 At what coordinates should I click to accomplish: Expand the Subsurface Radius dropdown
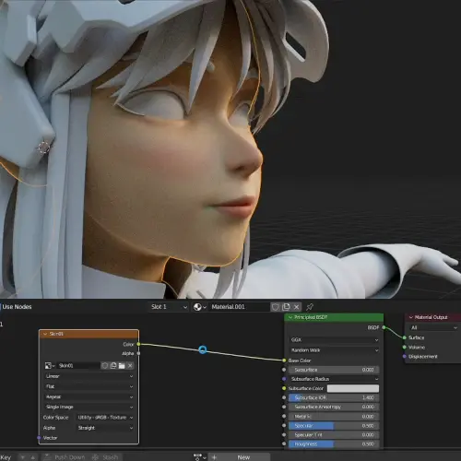pyautogui.click(x=334, y=379)
